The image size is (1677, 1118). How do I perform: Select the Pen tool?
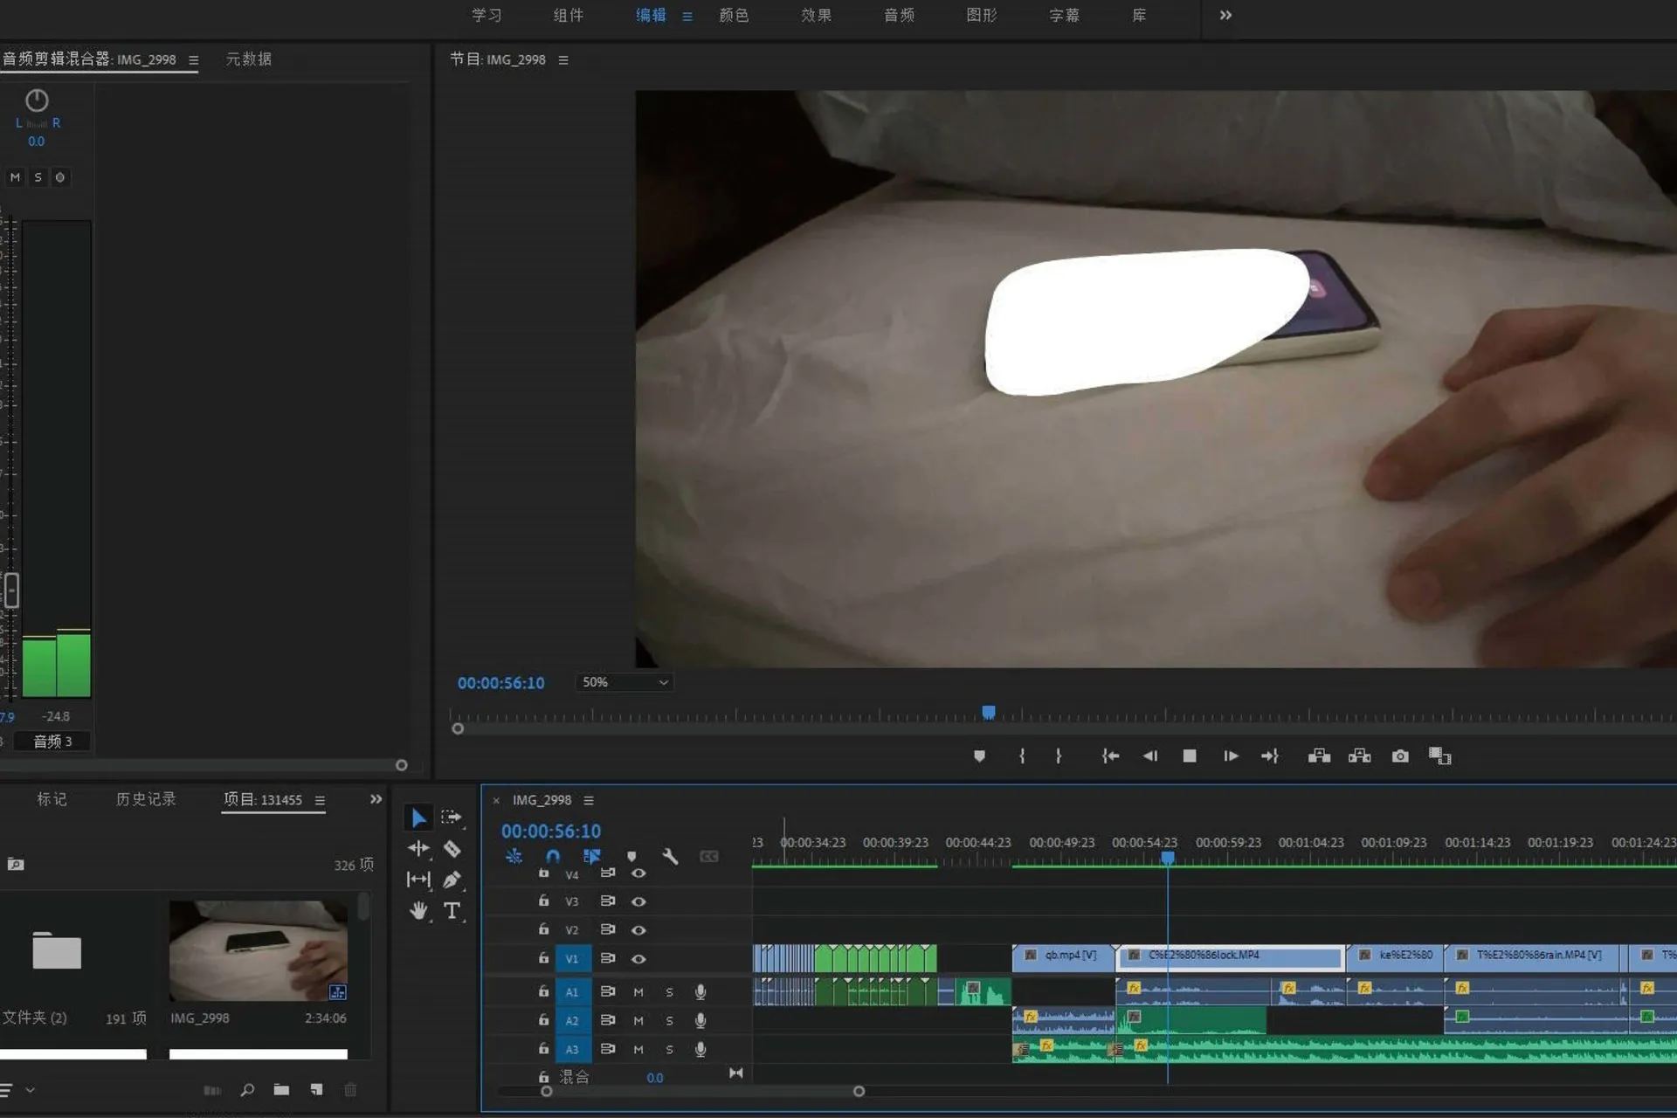tap(452, 880)
